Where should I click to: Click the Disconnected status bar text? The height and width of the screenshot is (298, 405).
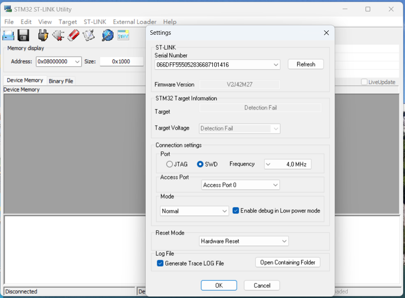coord(21,292)
